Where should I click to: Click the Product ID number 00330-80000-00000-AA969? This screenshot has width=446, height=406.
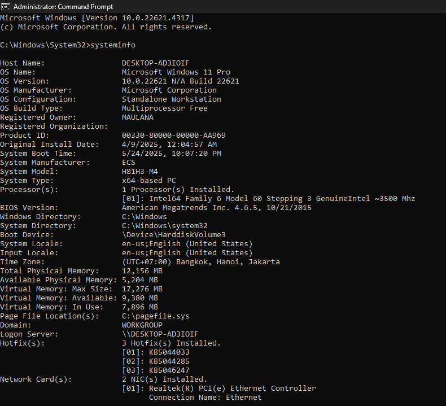[x=174, y=135]
